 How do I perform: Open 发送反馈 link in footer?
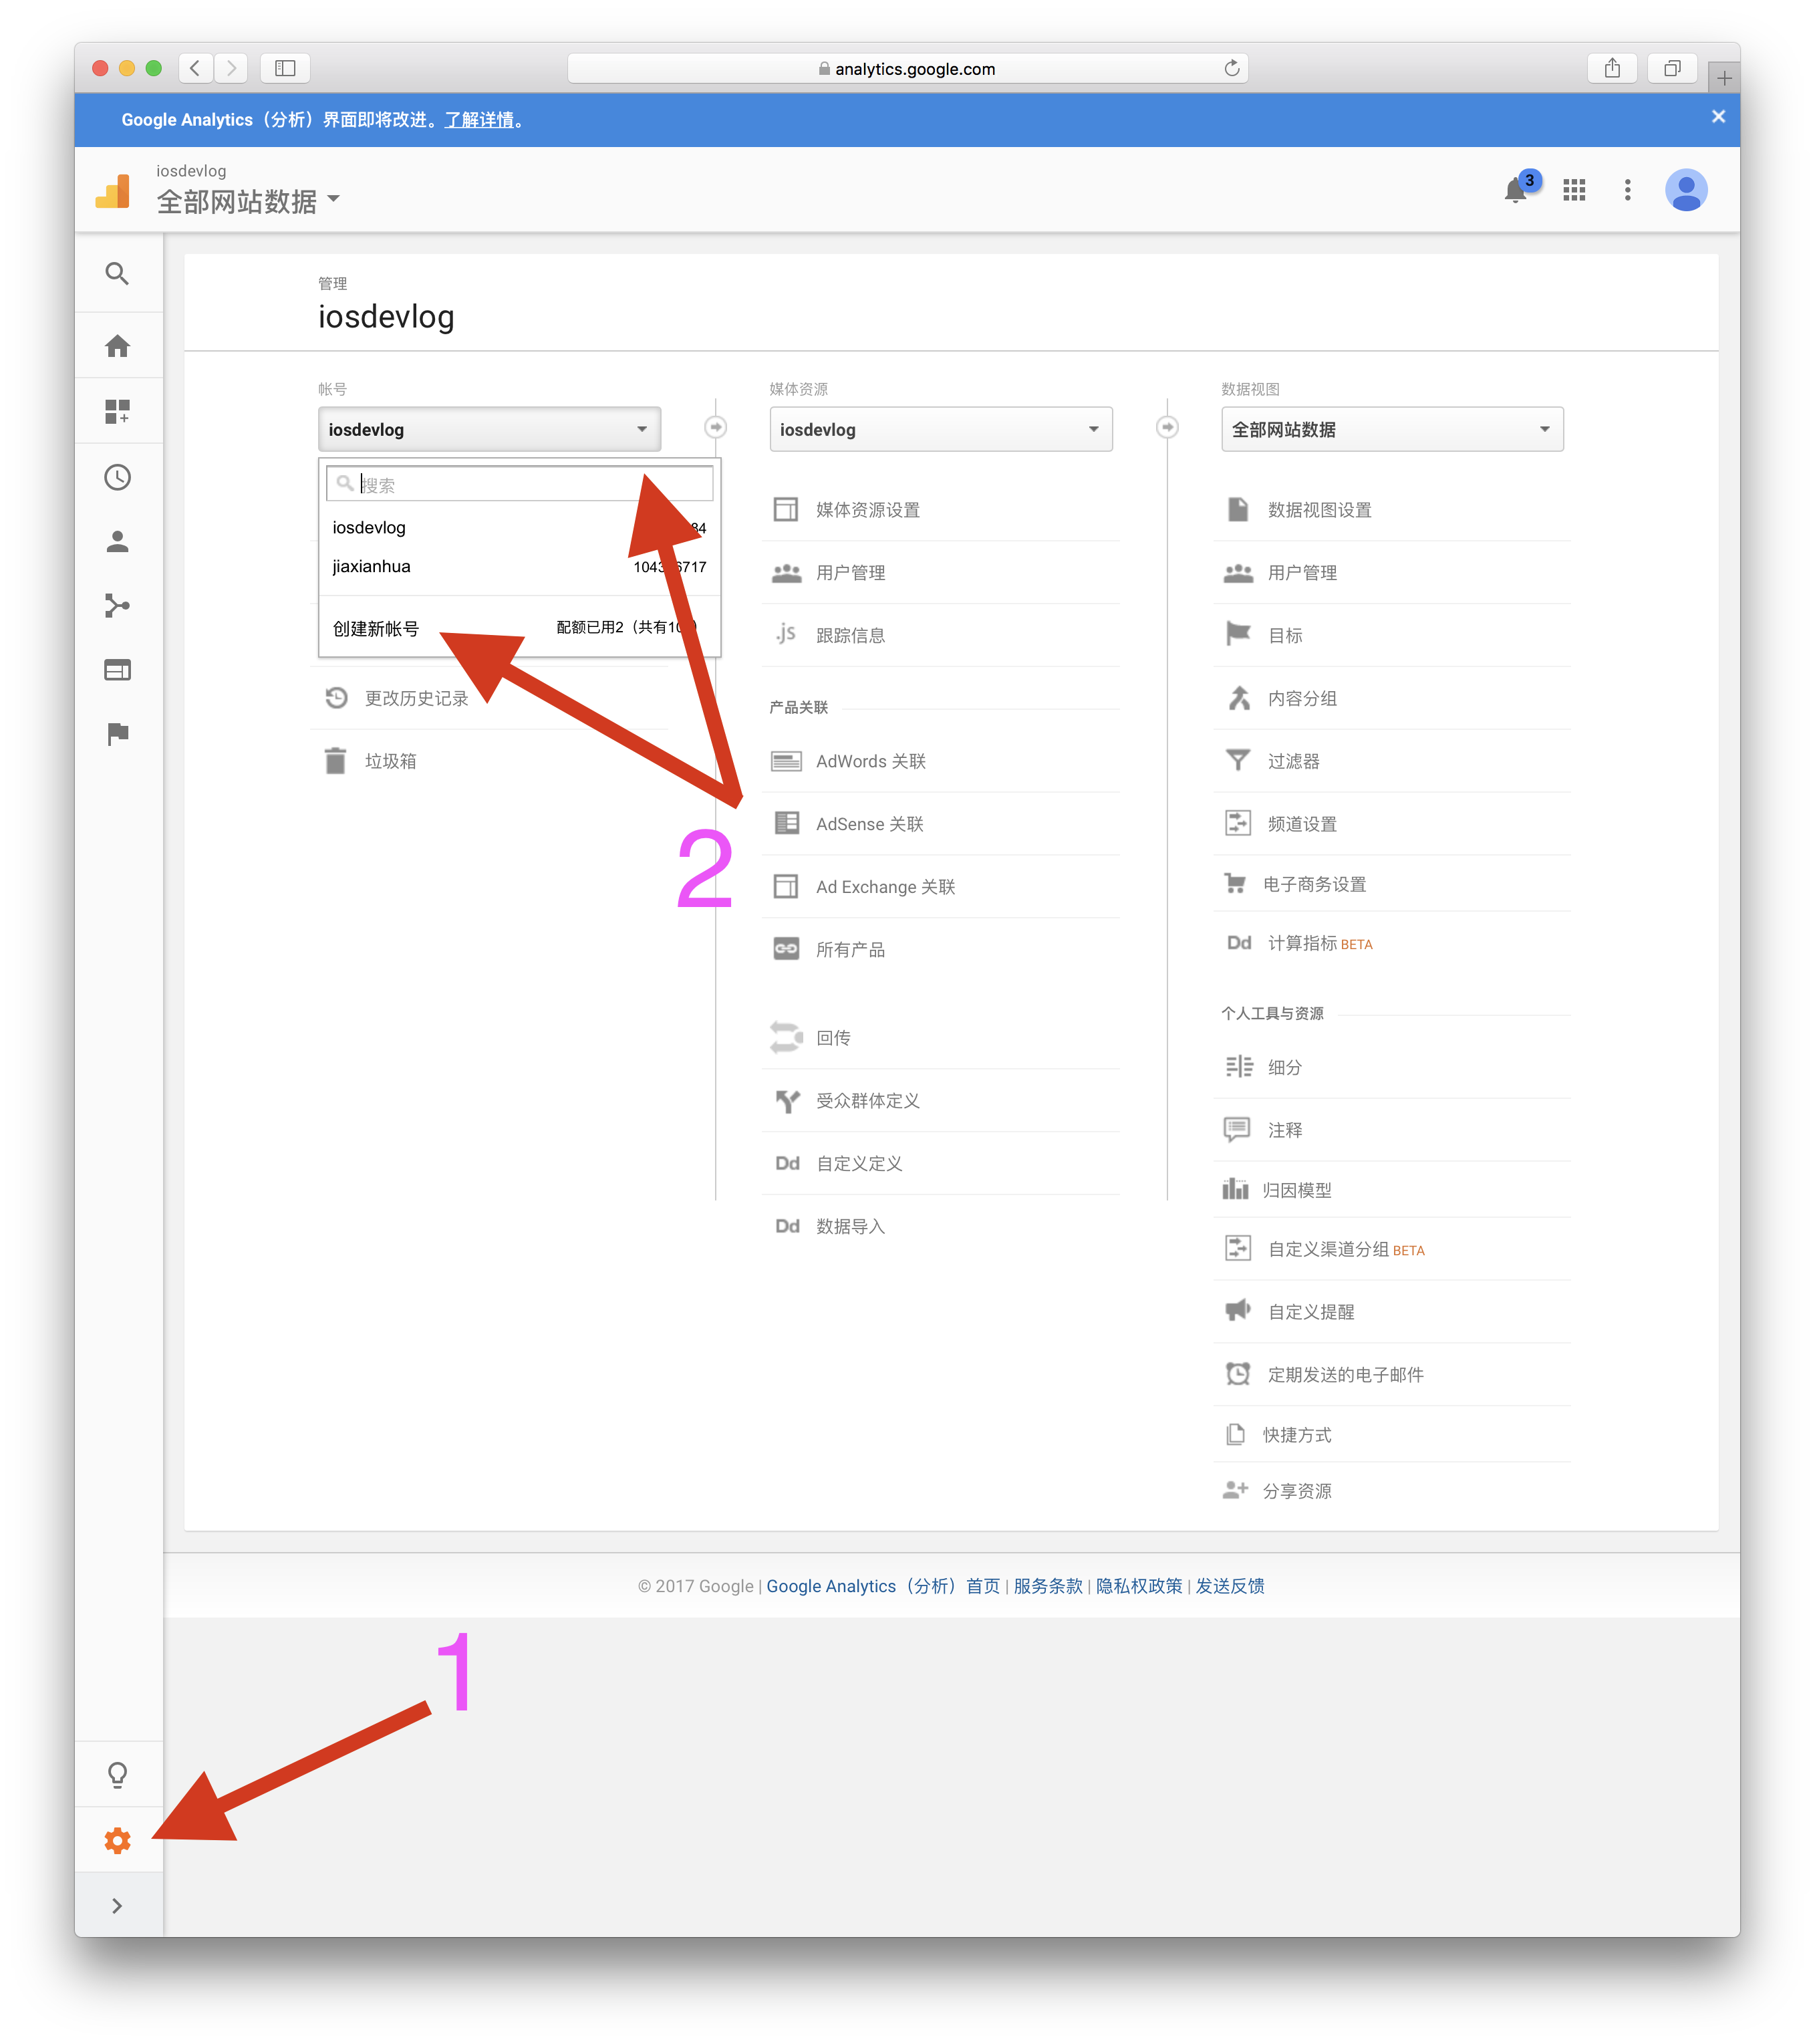pyautogui.click(x=1229, y=1586)
